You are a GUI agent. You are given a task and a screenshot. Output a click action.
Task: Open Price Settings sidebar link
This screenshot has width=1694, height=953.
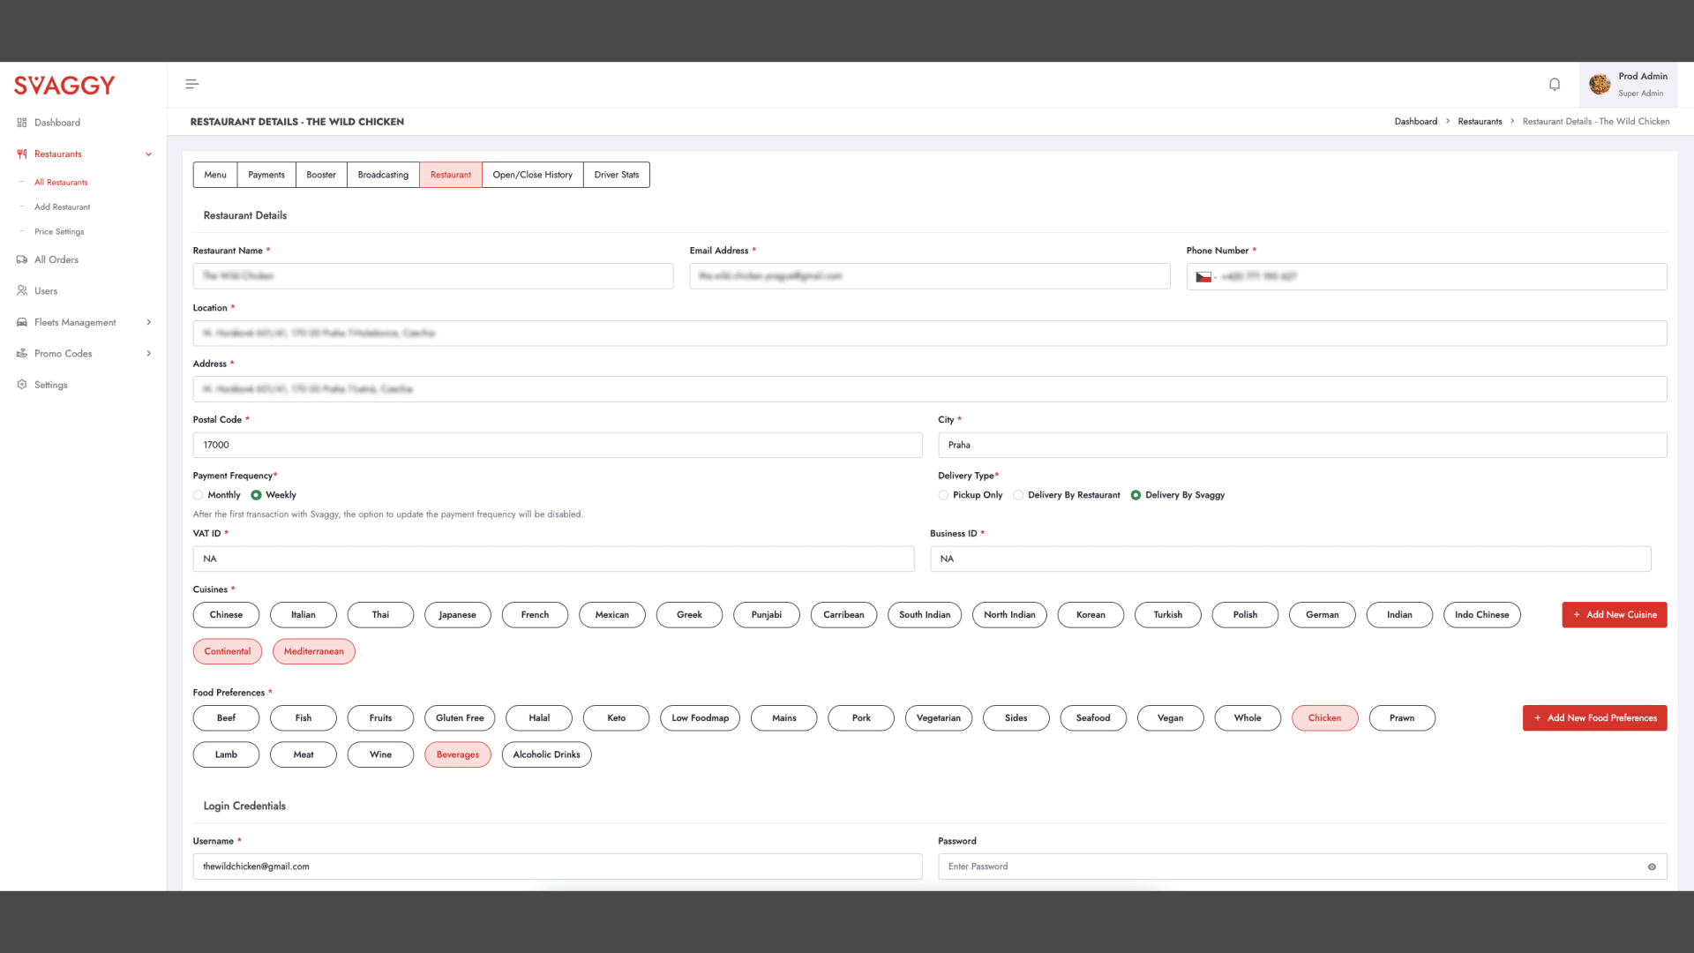59,232
